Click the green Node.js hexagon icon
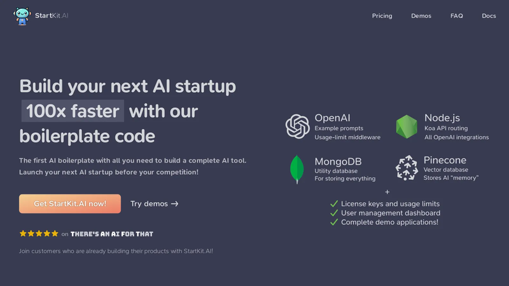This screenshot has width=509, height=286. click(407, 126)
